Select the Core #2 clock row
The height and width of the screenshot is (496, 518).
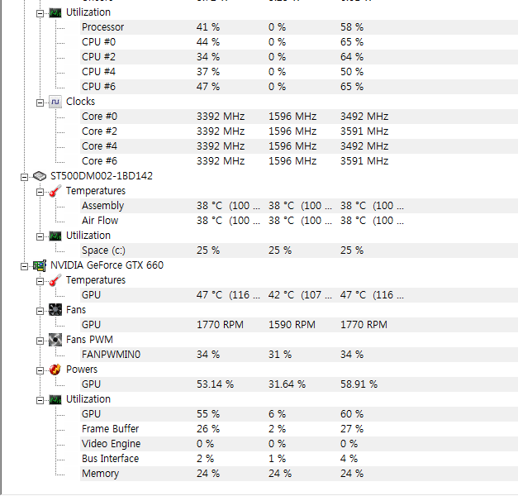point(299,131)
